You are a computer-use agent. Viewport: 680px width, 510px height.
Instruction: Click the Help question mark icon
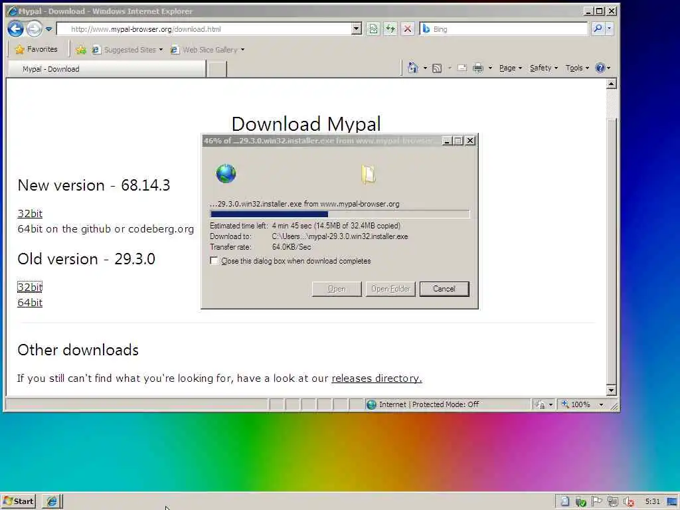point(600,68)
